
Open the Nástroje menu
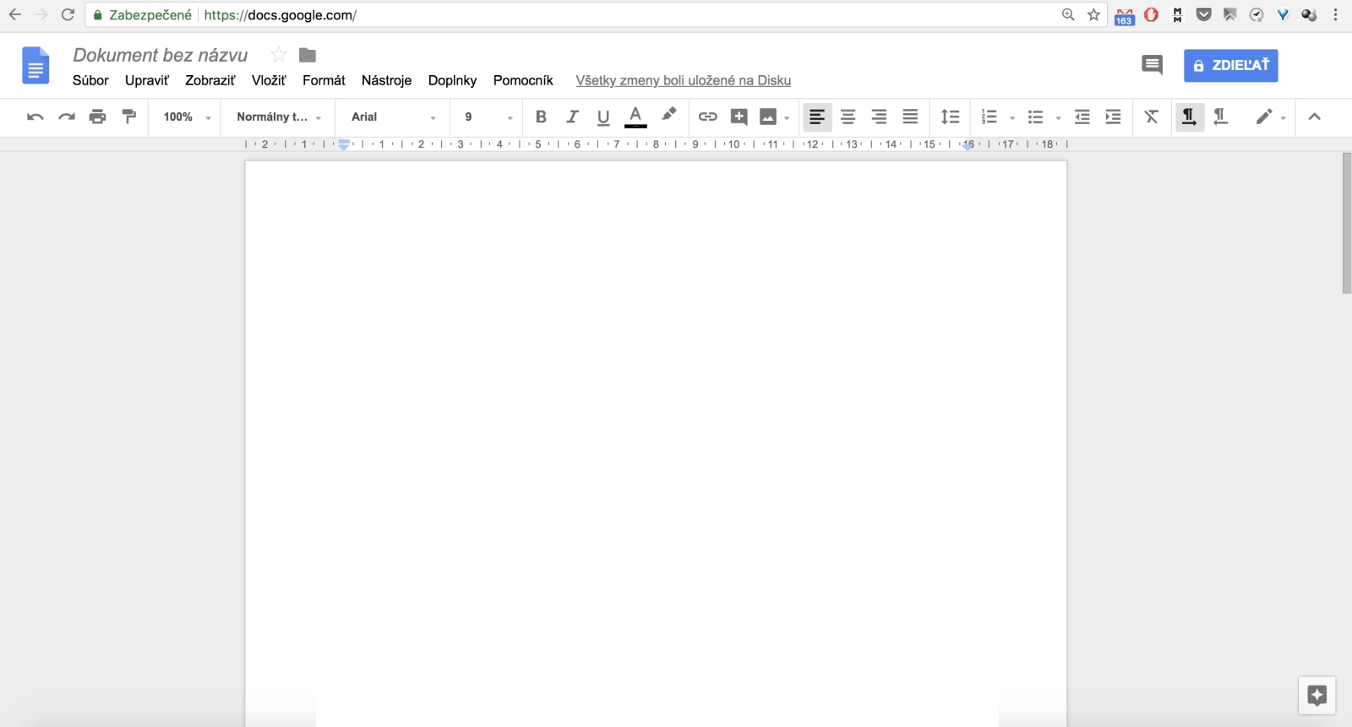pyautogui.click(x=386, y=80)
